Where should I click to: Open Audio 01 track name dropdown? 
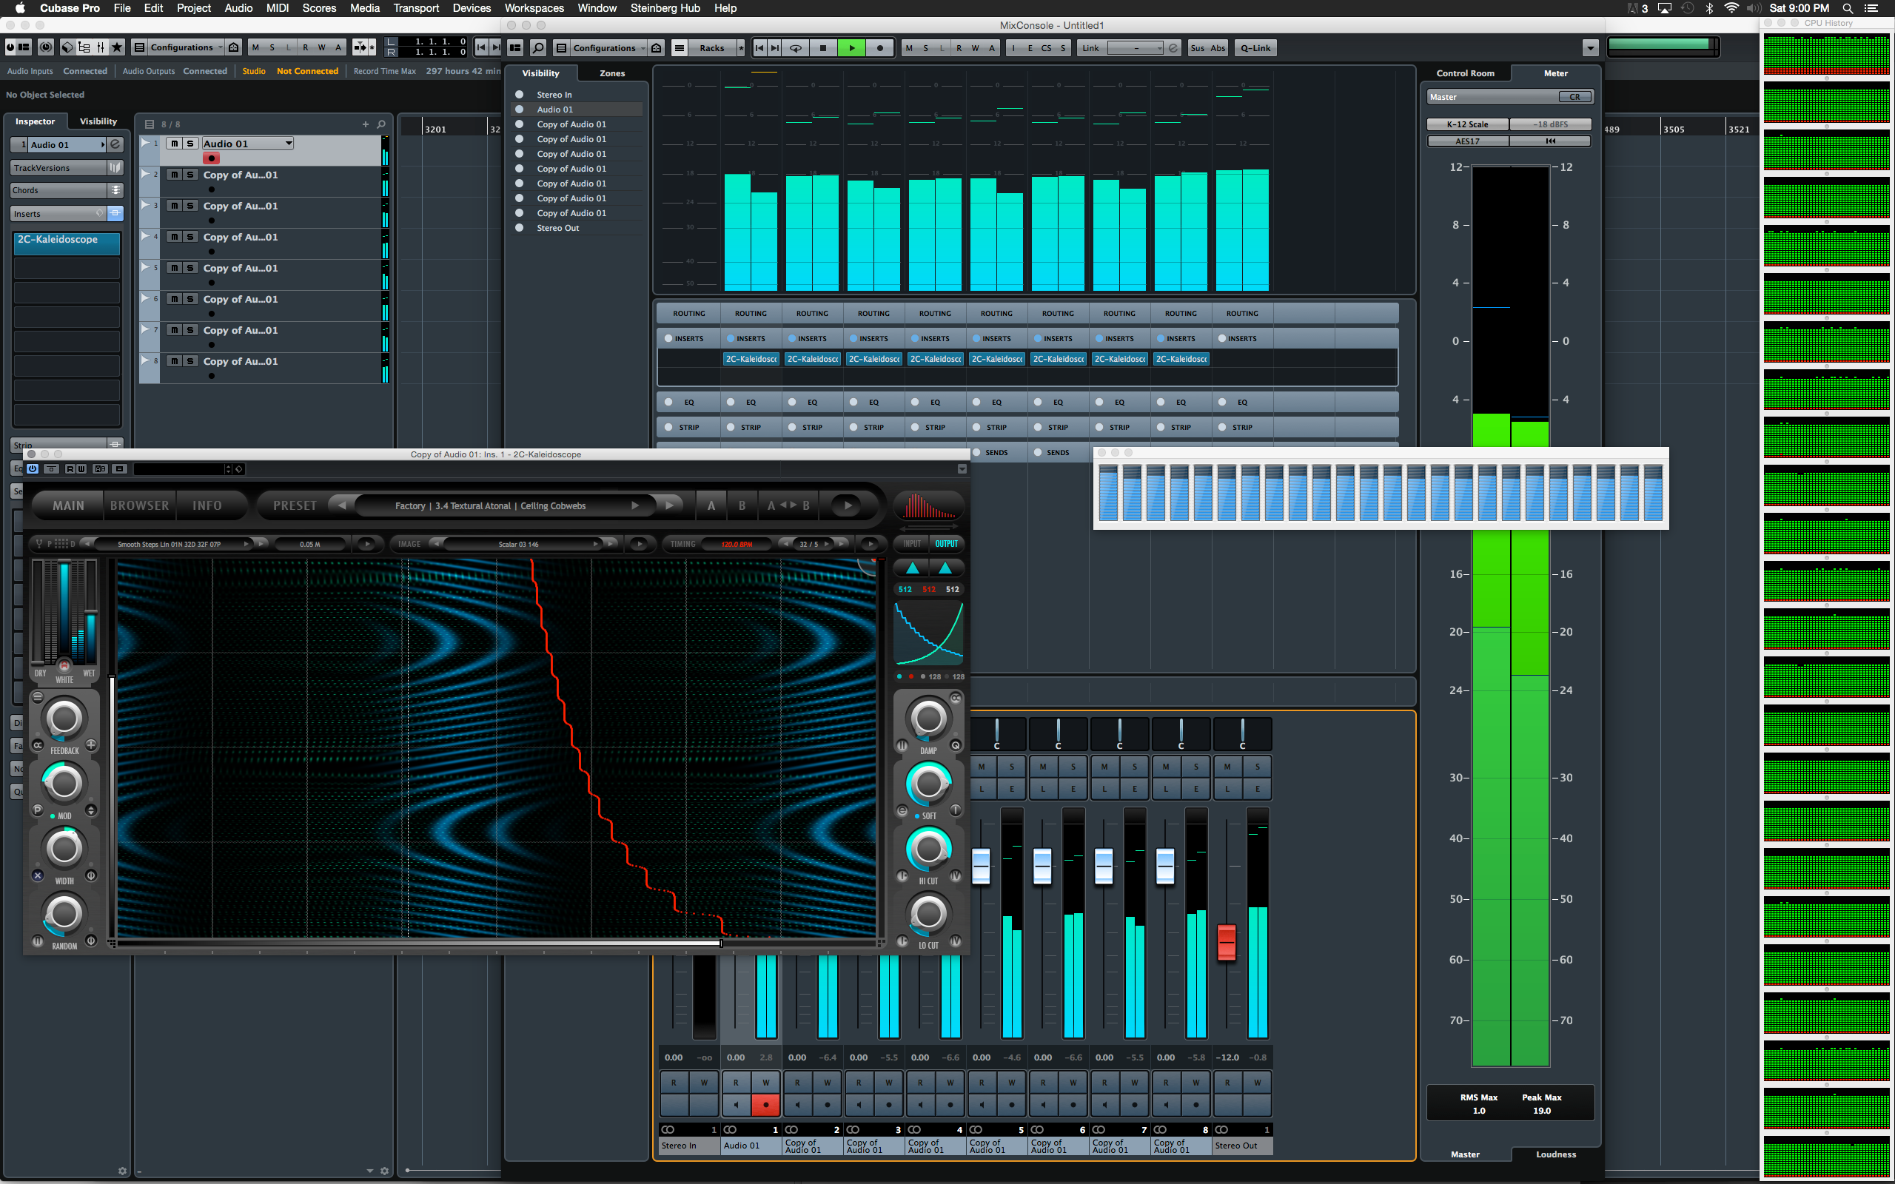(246, 144)
